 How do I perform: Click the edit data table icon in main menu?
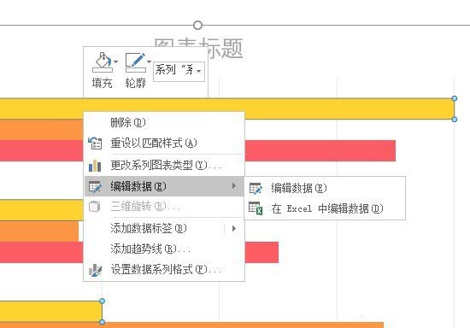pyautogui.click(x=95, y=186)
